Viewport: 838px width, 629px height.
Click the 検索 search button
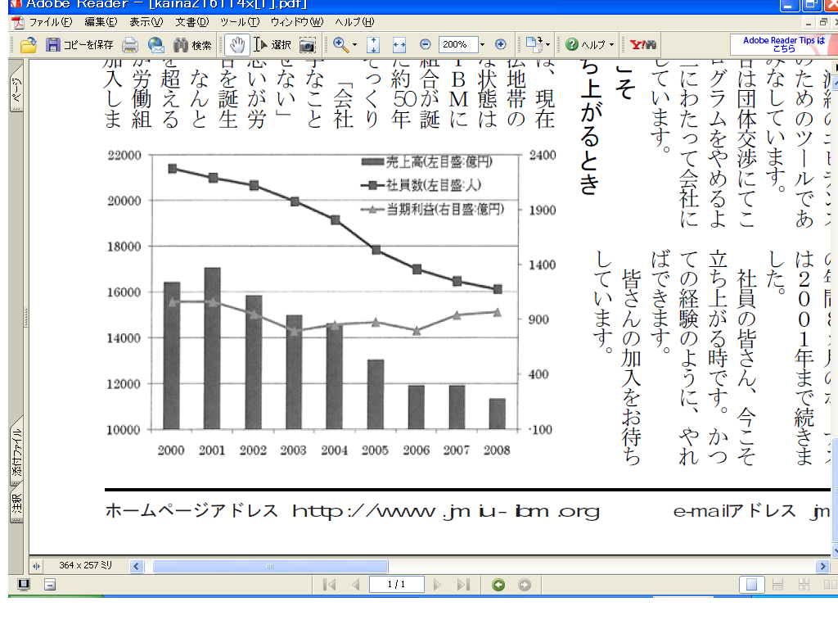click(x=193, y=45)
